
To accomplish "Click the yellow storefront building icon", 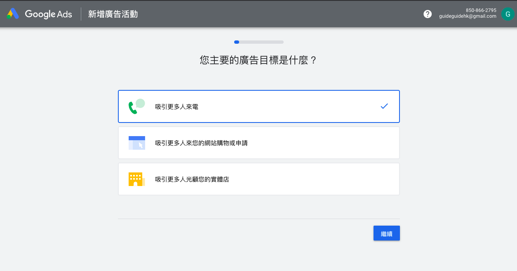I will pos(136,179).
